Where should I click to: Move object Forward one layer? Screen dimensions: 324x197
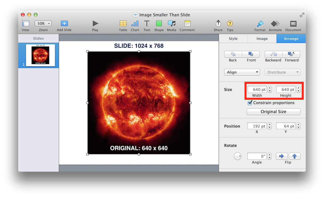click(x=291, y=54)
